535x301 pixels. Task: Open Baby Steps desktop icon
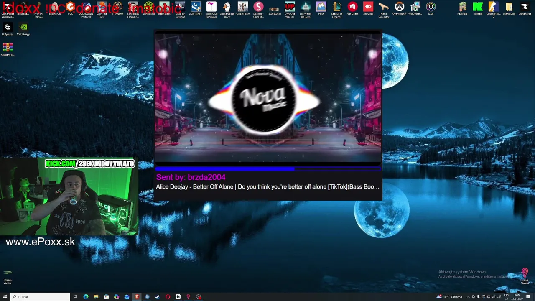164,9
